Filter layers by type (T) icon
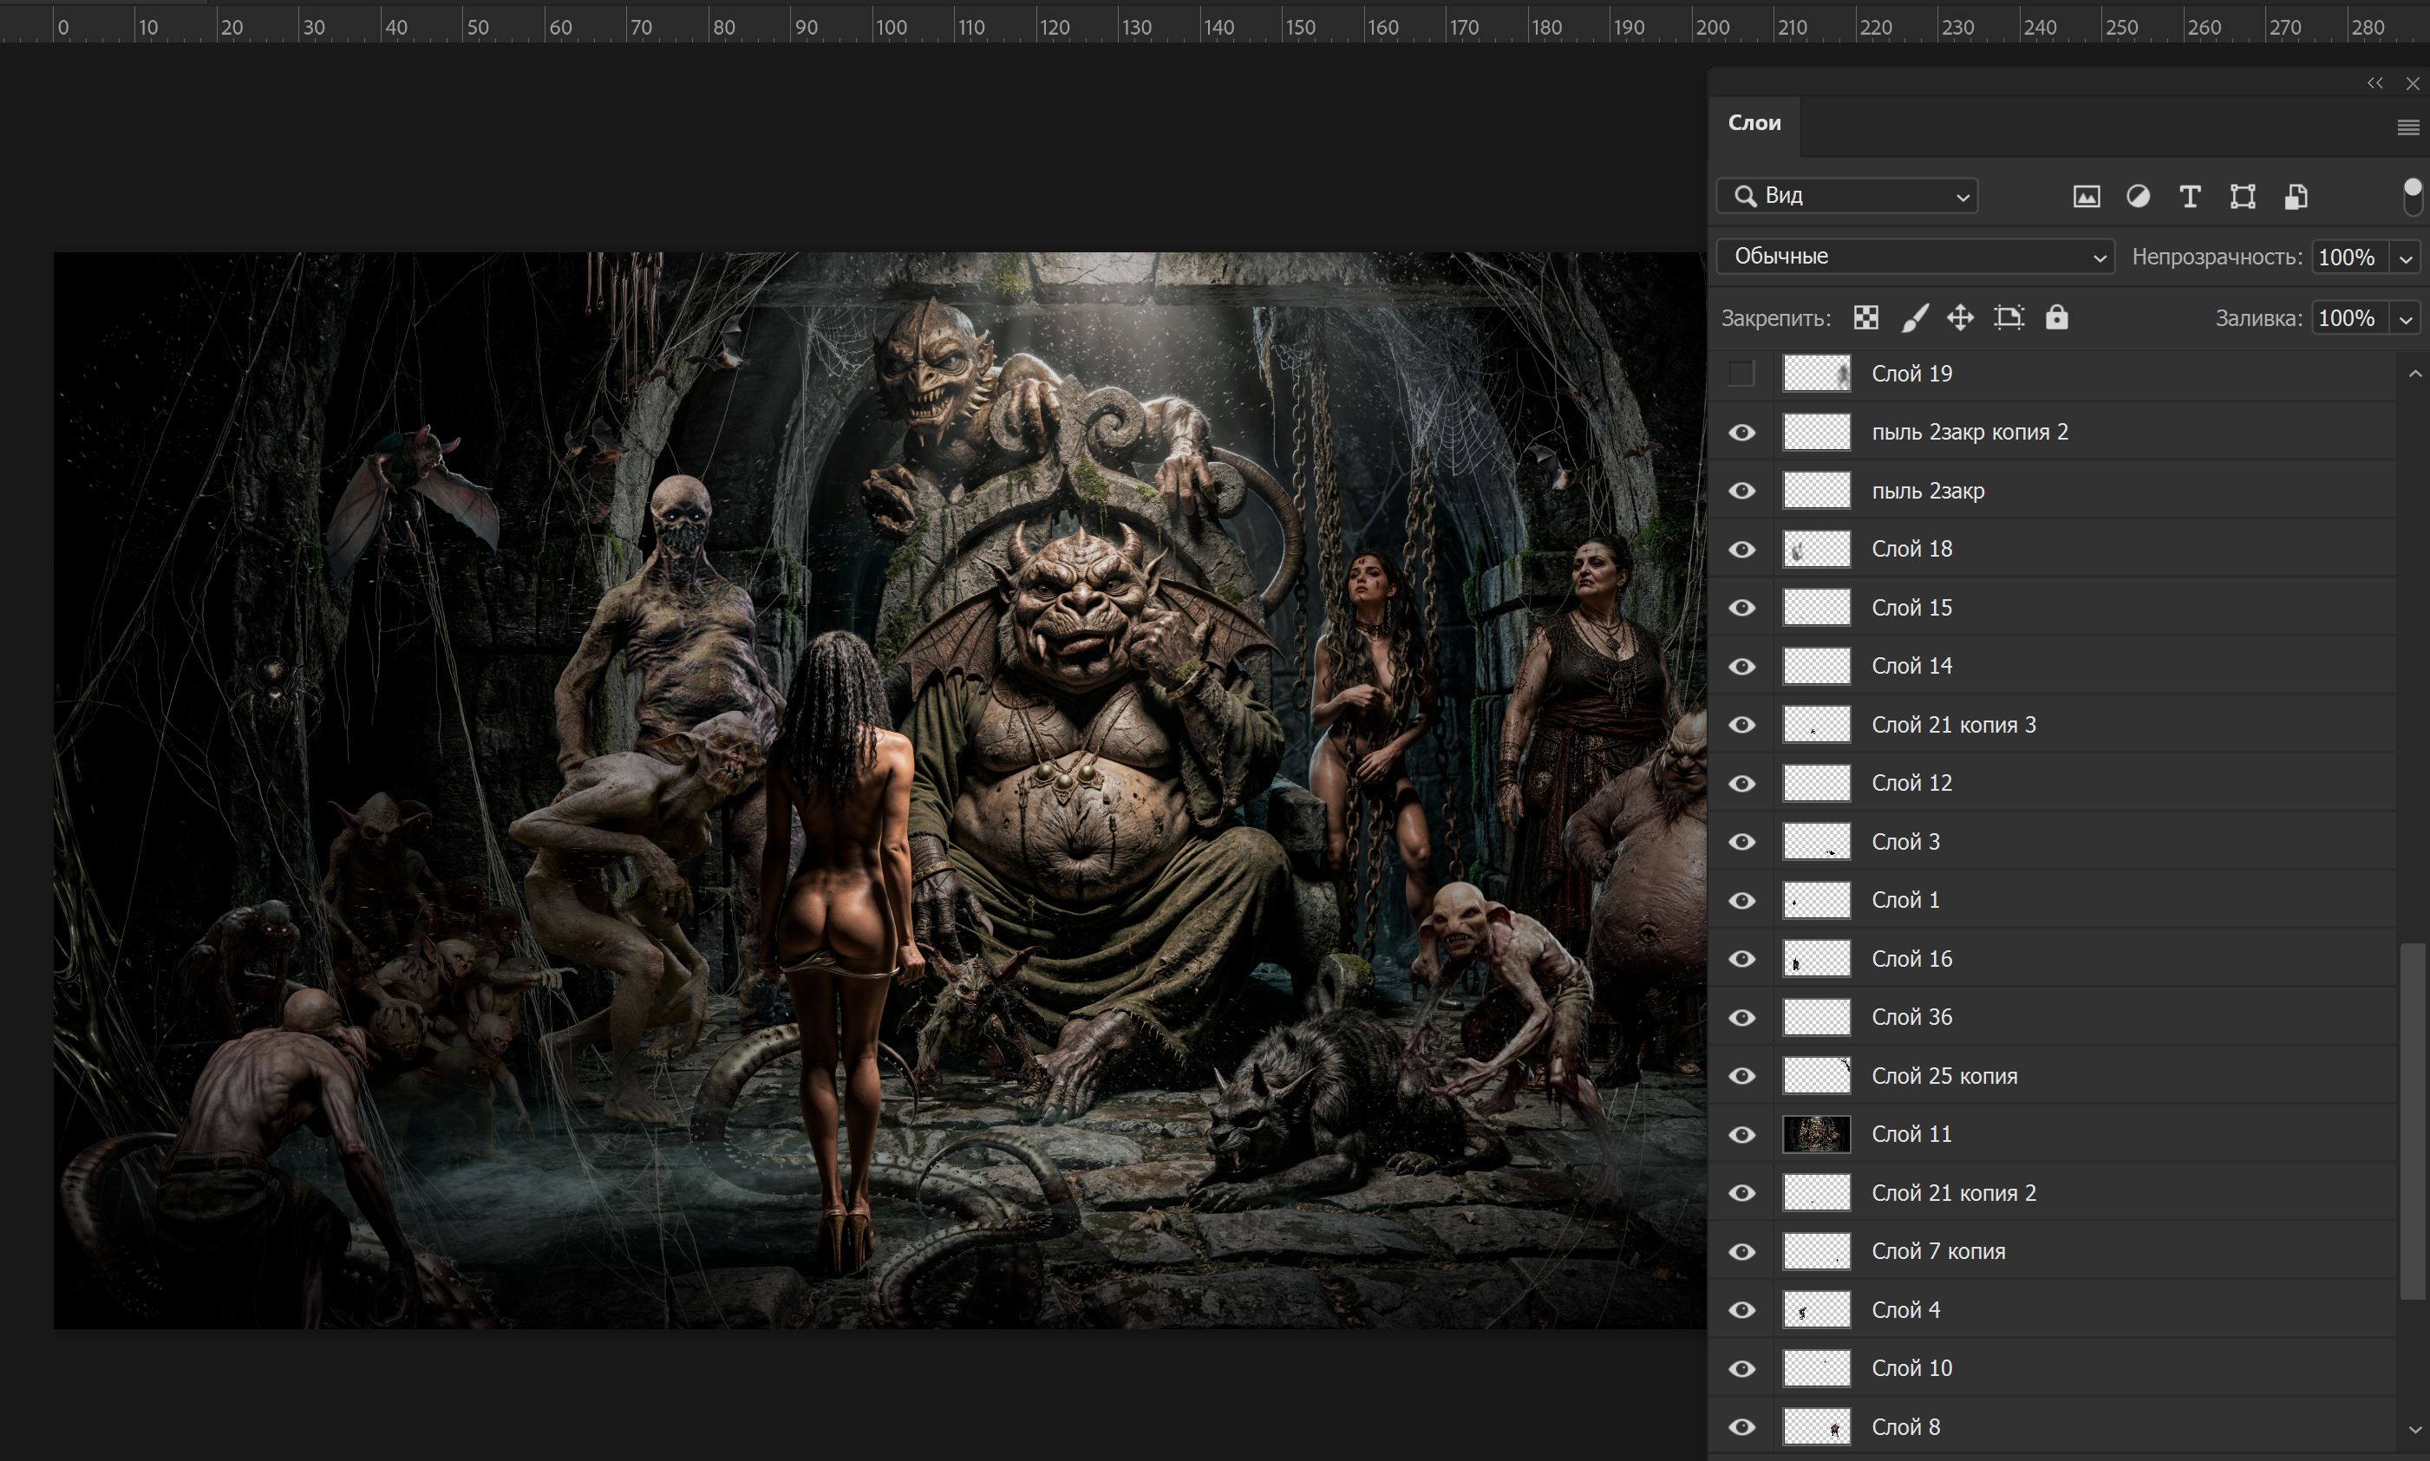This screenshot has height=1461, width=2430. tap(2190, 196)
